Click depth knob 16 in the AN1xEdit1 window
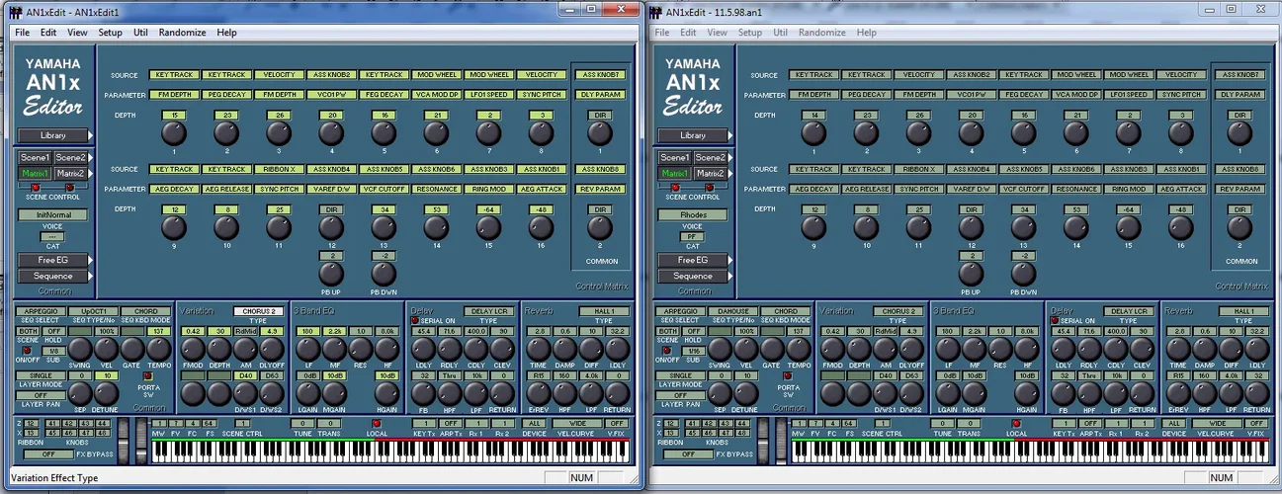The image size is (1282, 494). click(541, 228)
